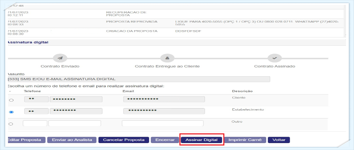
Task: Select the Estabelecimento radio button
Action: [11, 112]
